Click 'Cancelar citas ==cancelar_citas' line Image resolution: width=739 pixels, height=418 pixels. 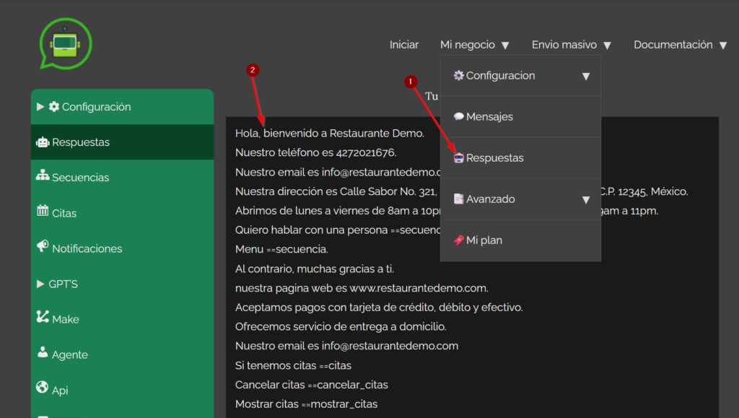[312, 385]
